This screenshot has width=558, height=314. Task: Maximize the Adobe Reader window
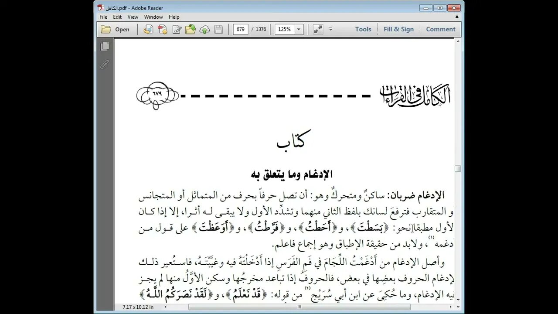tap(440, 7)
